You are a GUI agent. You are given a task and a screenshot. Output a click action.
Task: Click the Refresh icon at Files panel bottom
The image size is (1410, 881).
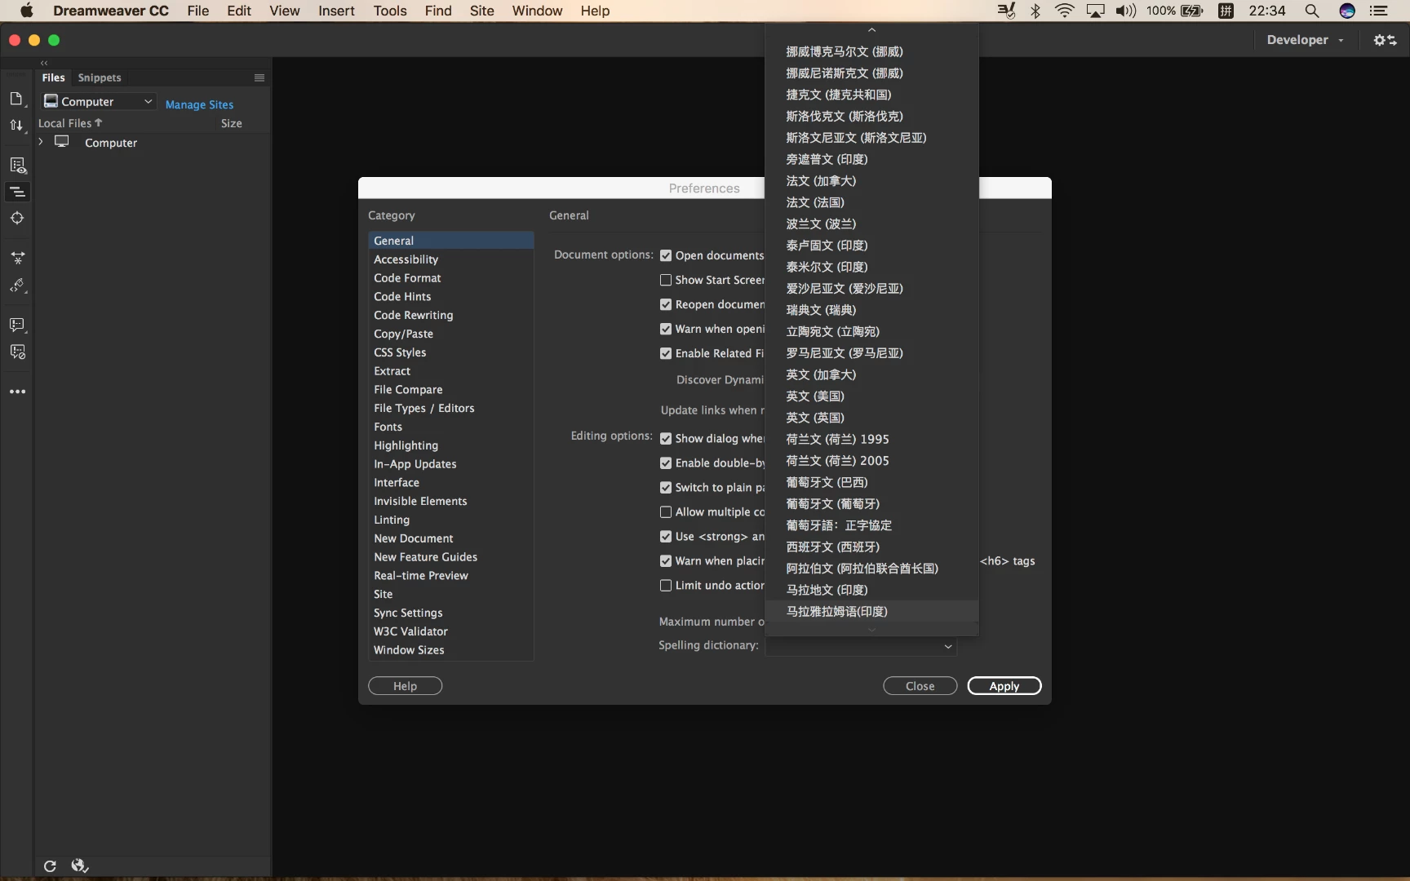coord(50,866)
